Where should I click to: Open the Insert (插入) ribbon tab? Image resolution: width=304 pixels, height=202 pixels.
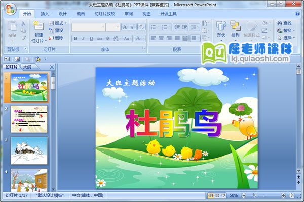[45, 14]
